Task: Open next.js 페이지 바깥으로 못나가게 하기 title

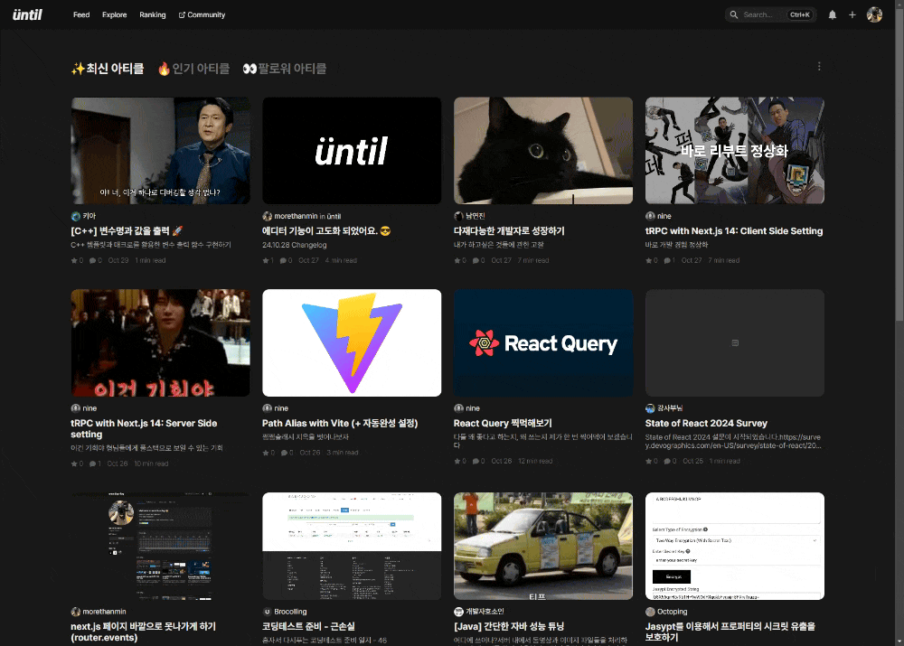Action: pyautogui.click(x=143, y=632)
